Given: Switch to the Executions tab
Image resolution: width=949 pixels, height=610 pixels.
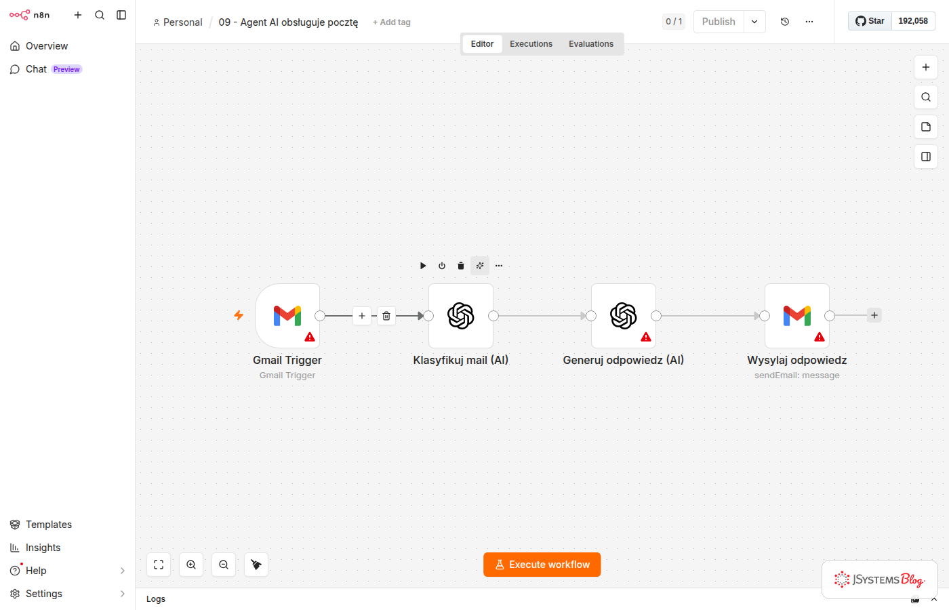Looking at the screenshot, I should (x=531, y=44).
